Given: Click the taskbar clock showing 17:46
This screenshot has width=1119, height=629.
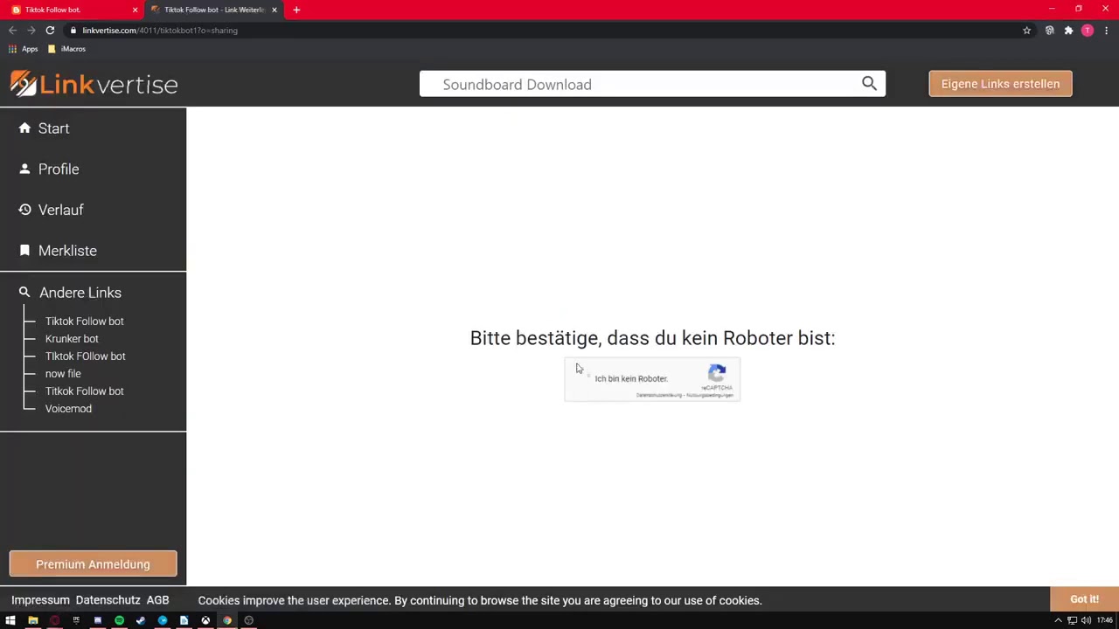Looking at the screenshot, I should coord(1105,620).
